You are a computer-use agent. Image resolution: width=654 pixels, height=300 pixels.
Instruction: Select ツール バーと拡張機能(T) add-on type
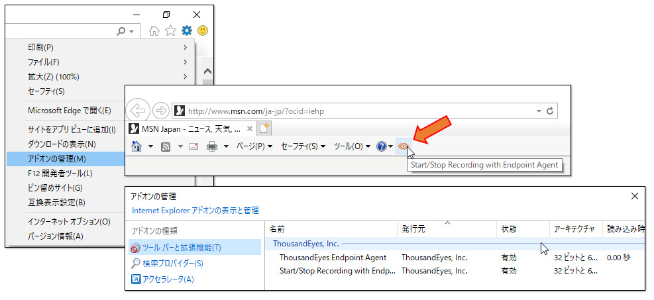(182, 248)
